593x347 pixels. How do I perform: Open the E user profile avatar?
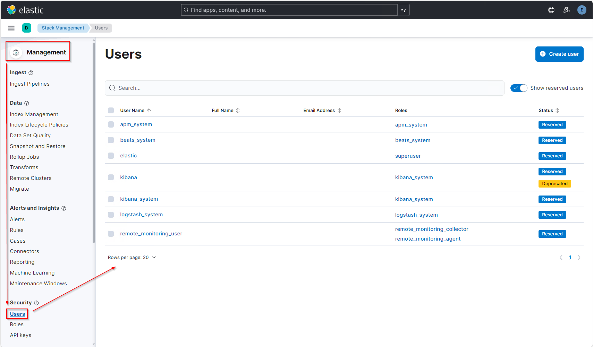(582, 10)
